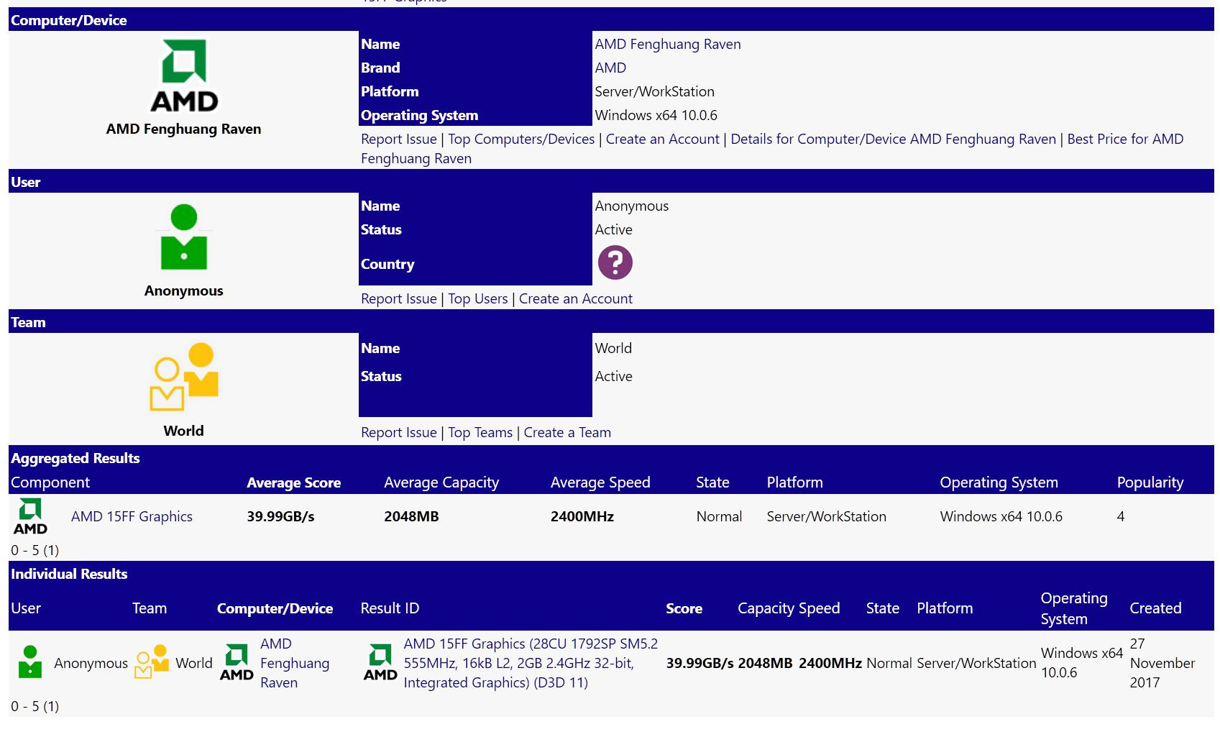Viewport: 1220px width, 732px height.
Task: Follow Details for Computer/Device AMD Fenghuang Raven
Action: click(893, 139)
